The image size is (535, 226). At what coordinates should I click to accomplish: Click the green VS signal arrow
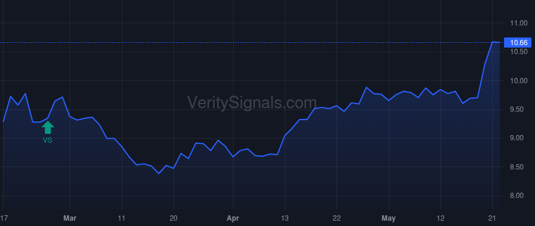click(x=48, y=127)
